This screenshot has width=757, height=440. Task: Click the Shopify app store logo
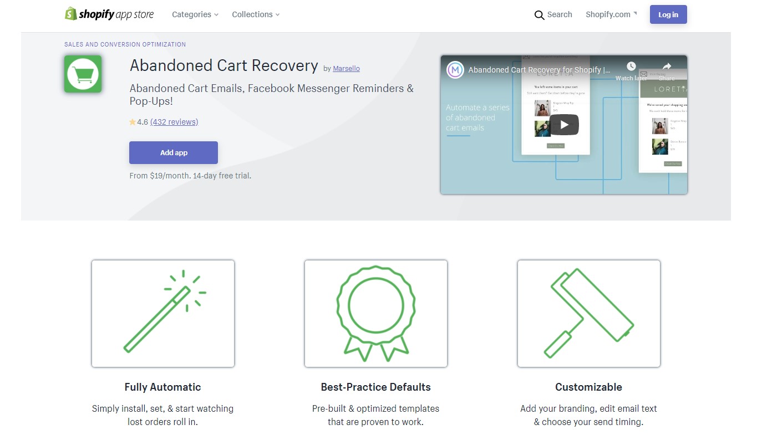coord(109,14)
